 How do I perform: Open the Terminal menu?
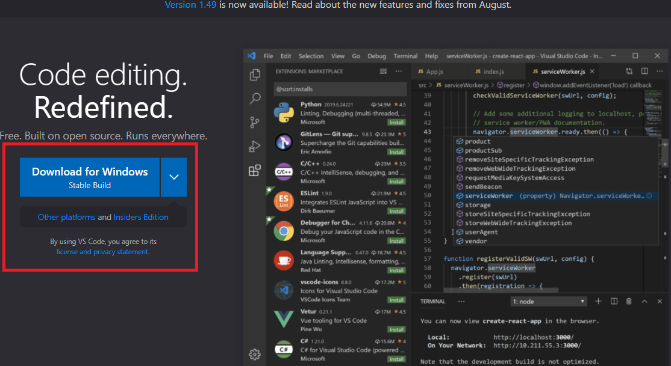(405, 56)
